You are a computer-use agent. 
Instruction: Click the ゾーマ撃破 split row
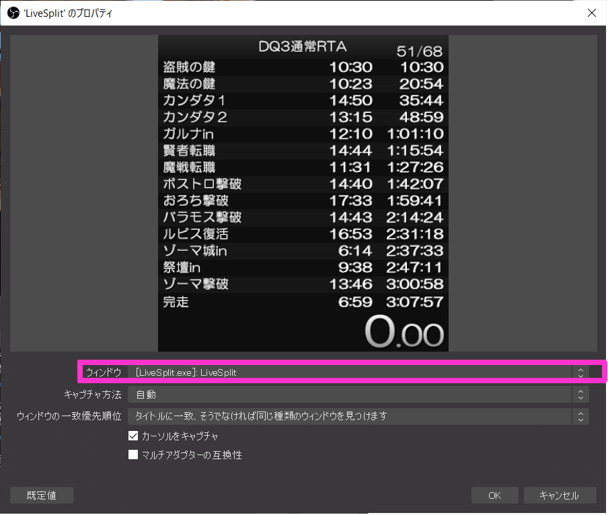[x=303, y=284]
